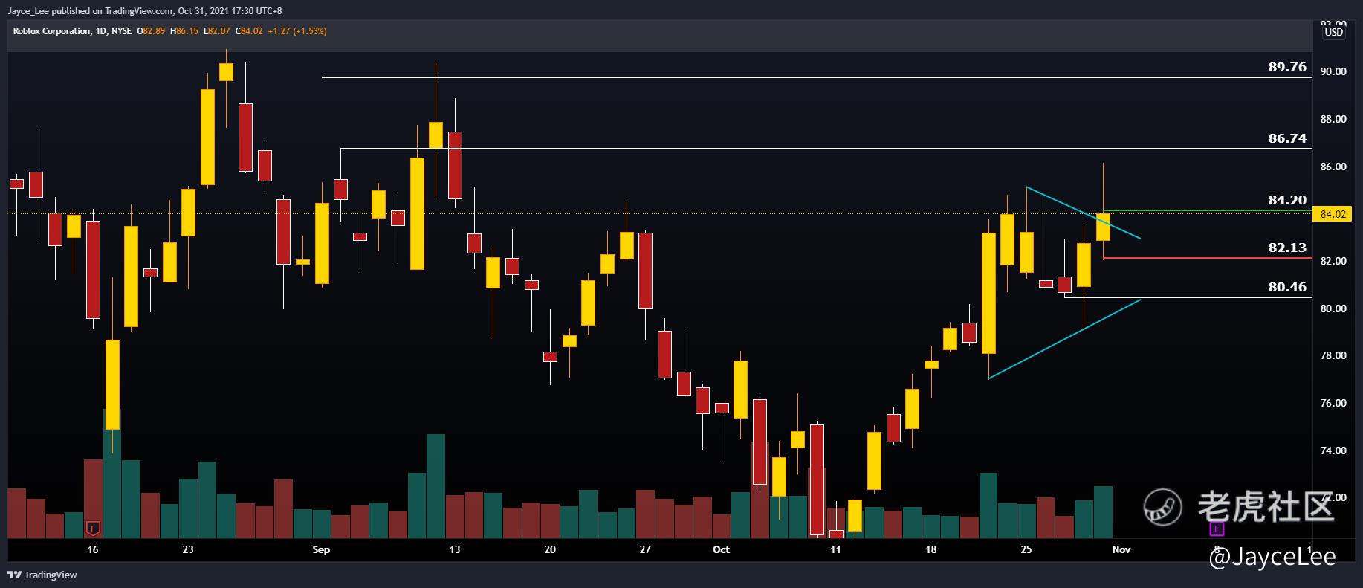This screenshot has width=1363, height=588.
Task: Click 76.00 on the price axis
Action: click(x=1333, y=403)
